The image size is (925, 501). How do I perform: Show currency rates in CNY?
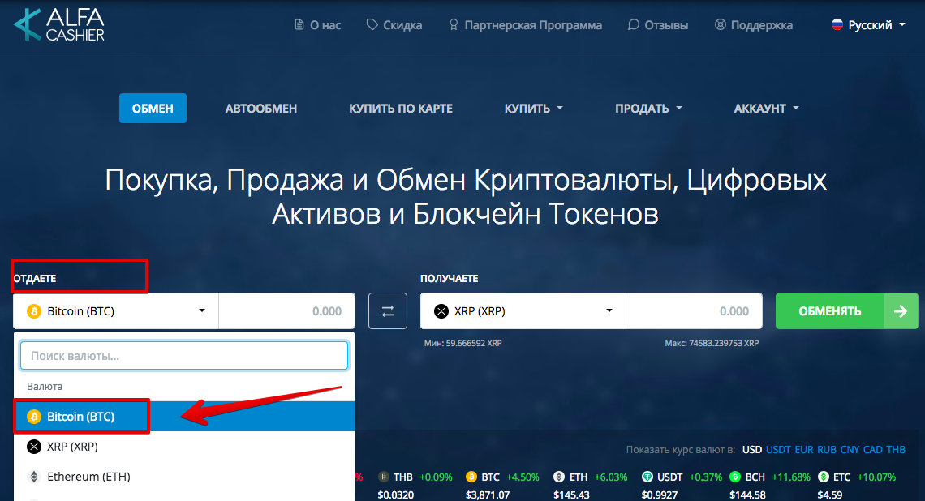point(850,450)
